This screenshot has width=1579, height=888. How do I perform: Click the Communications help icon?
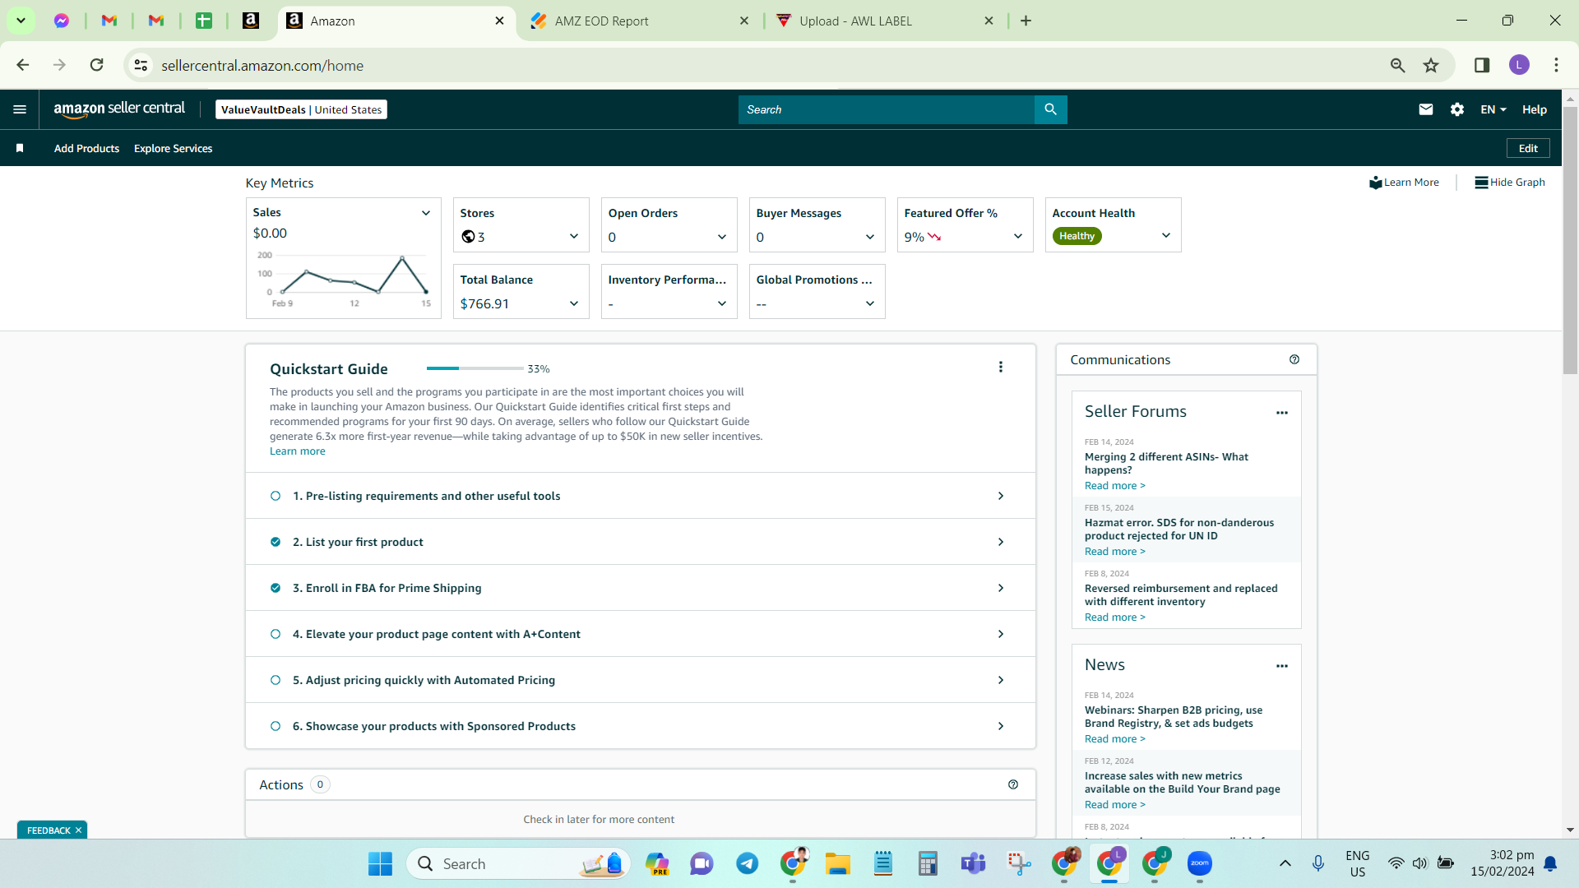[1294, 359]
